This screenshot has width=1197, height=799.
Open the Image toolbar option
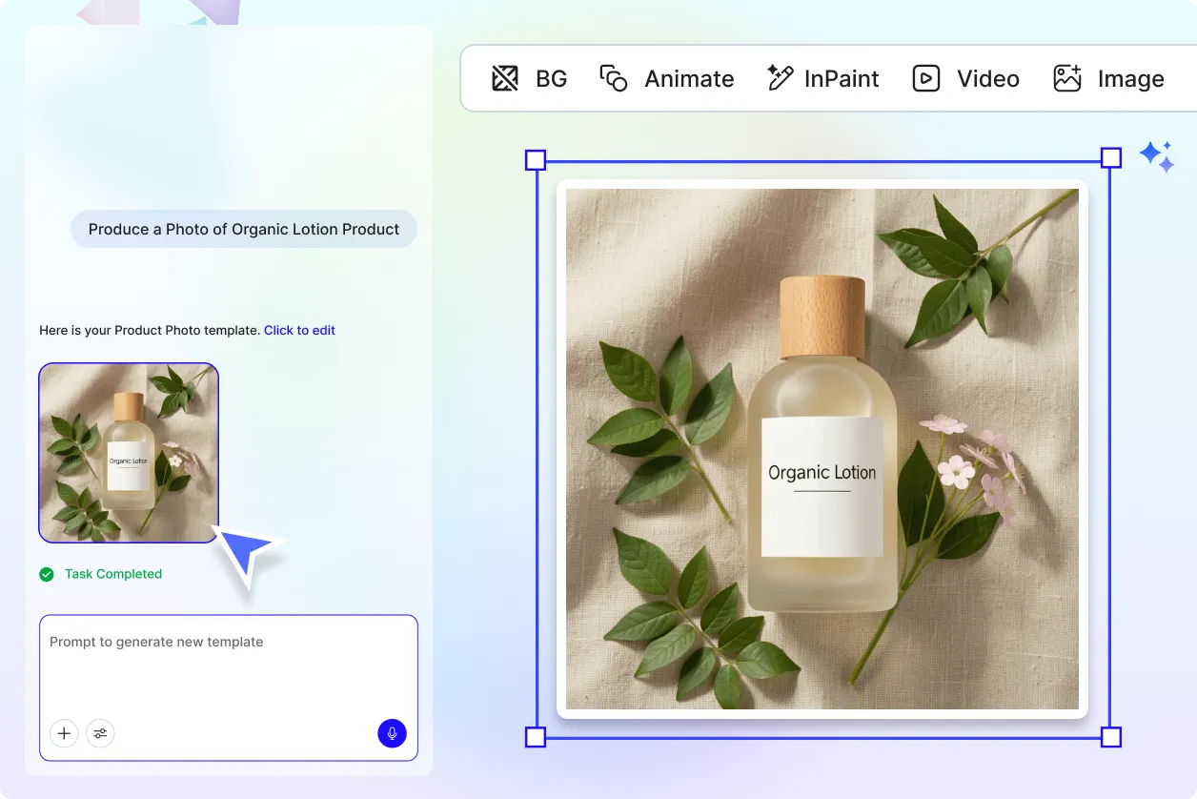[x=1109, y=78]
